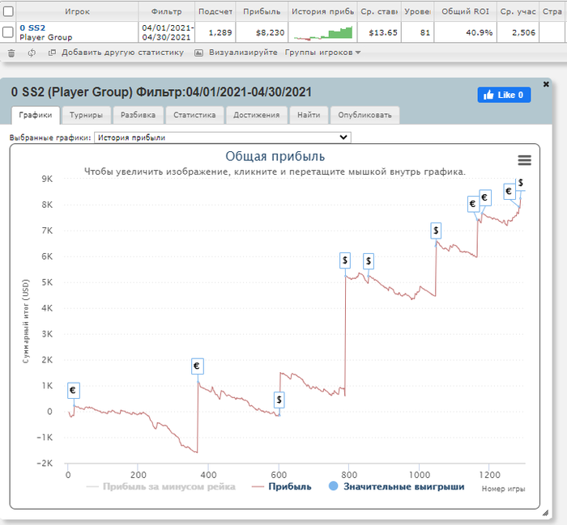The width and height of the screenshot is (567, 525).
Task: Open the 'Разбивка' tab
Action: pyautogui.click(x=138, y=115)
